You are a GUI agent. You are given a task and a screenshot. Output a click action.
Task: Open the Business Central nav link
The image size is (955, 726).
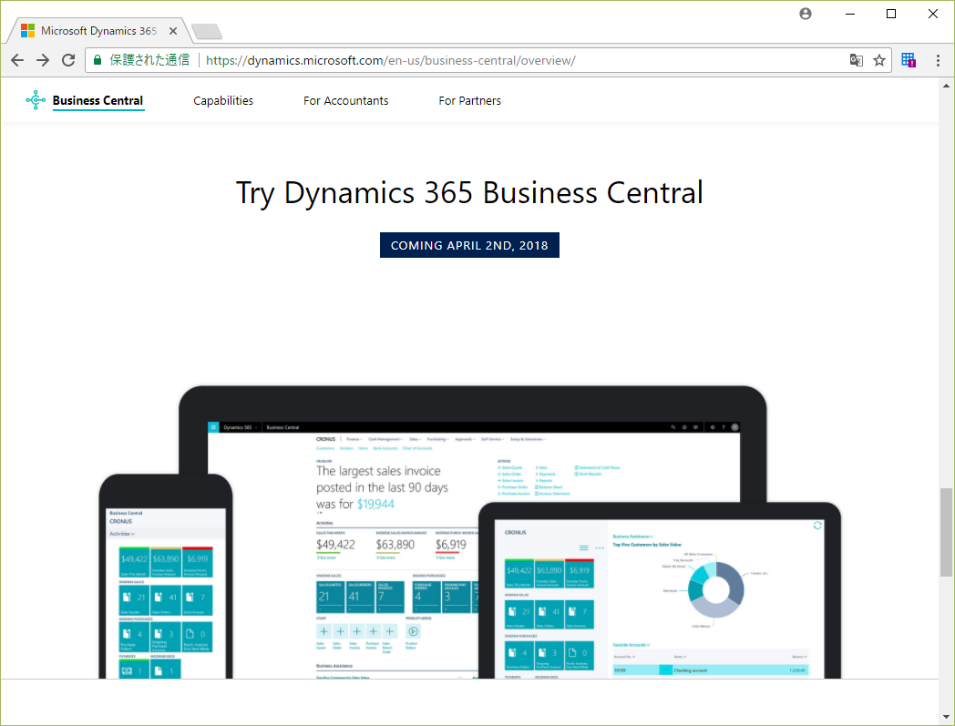pos(98,100)
